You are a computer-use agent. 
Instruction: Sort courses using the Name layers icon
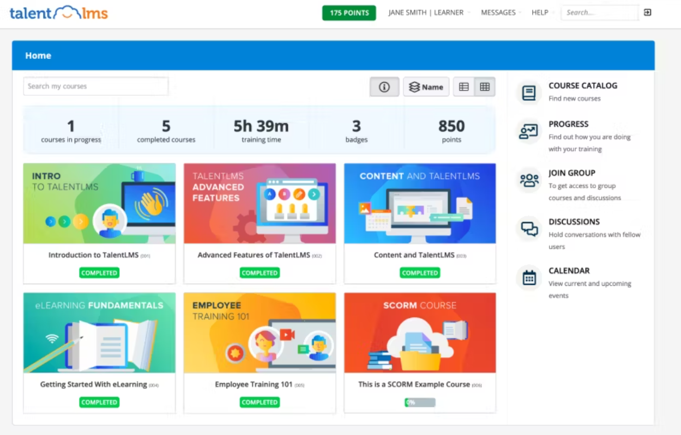pos(426,87)
